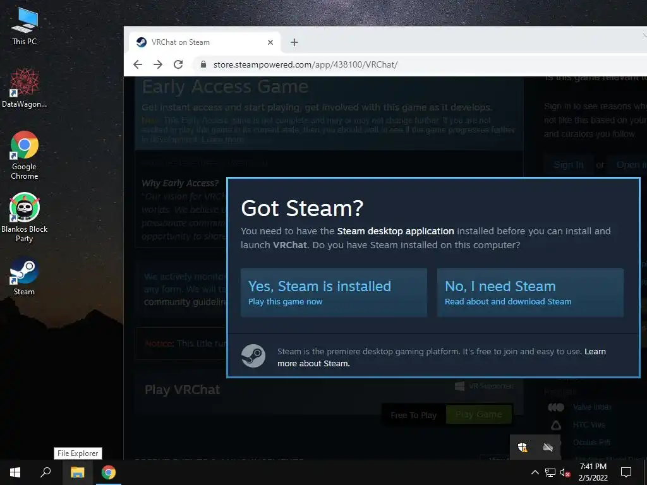This screenshot has width=647, height=485.
Task: Choose Yes, Steam is installed
Action: coord(334,293)
